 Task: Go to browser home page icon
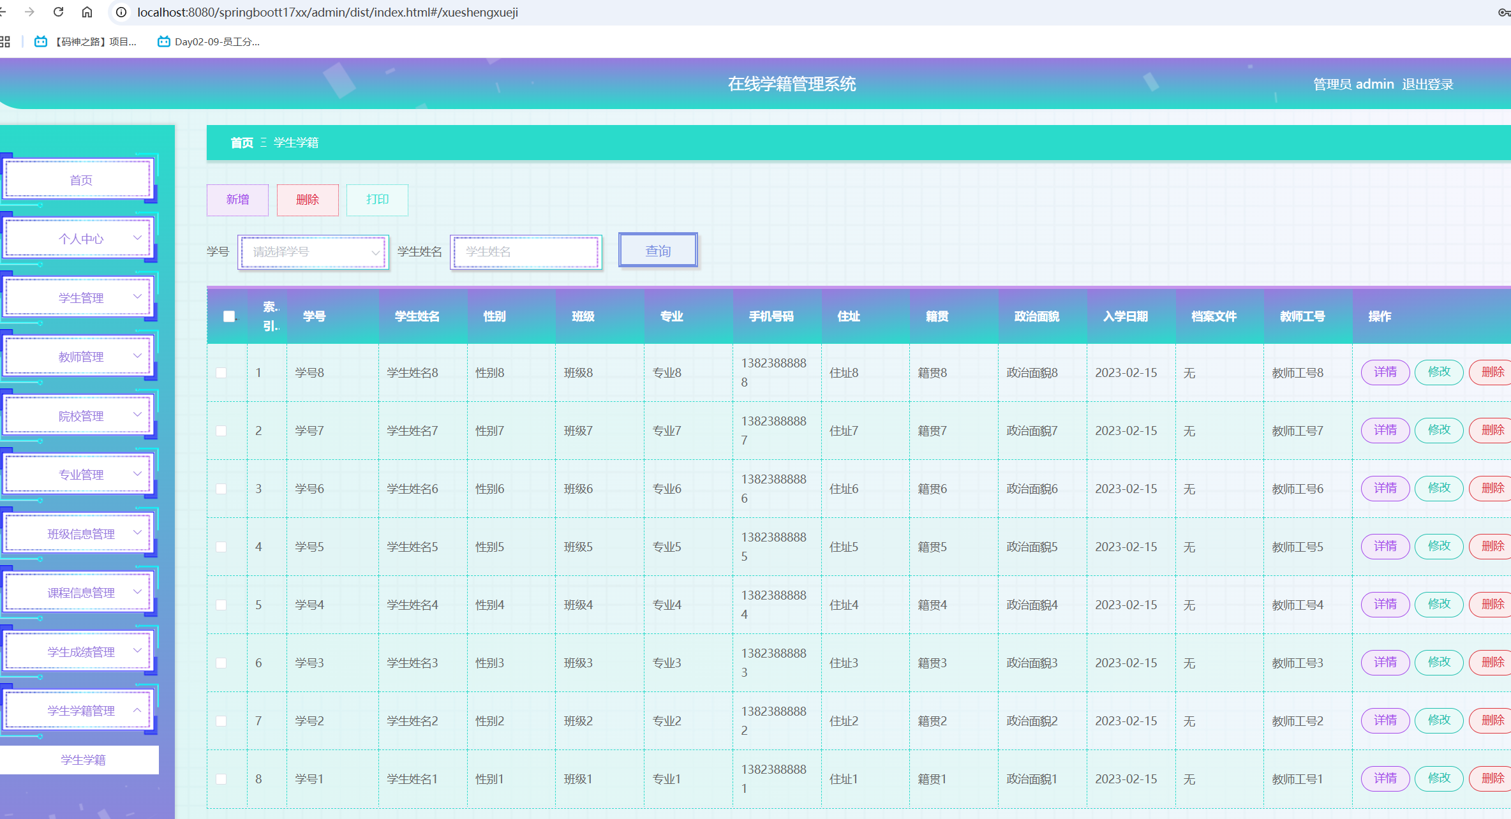pyautogui.click(x=87, y=12)
